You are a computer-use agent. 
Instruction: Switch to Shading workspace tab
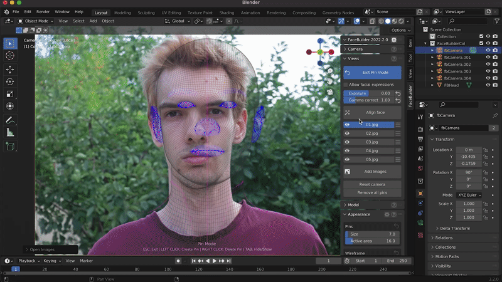coord(227,13)
